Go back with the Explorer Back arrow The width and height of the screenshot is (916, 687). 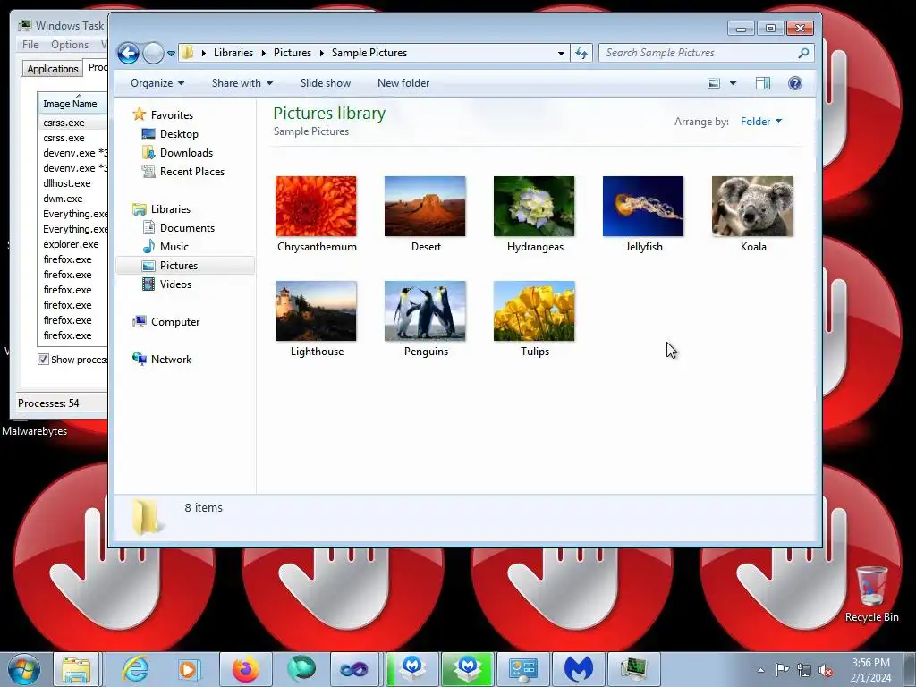click(x=129, y=53)
